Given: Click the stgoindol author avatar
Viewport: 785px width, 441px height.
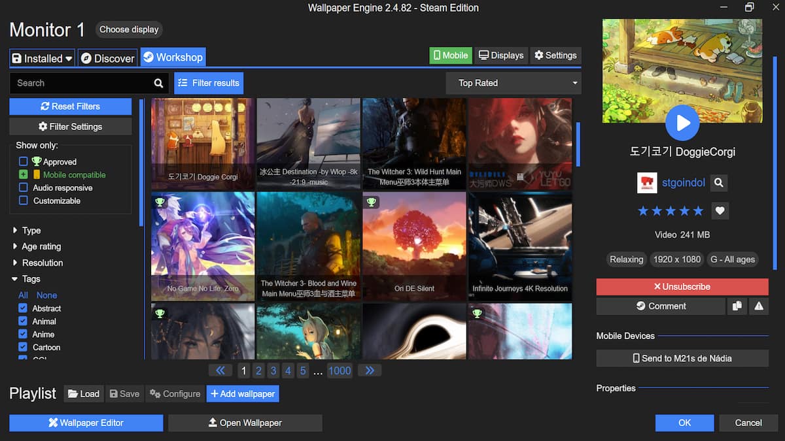Looking at the screenshot, I should click(x=647, y=183).
